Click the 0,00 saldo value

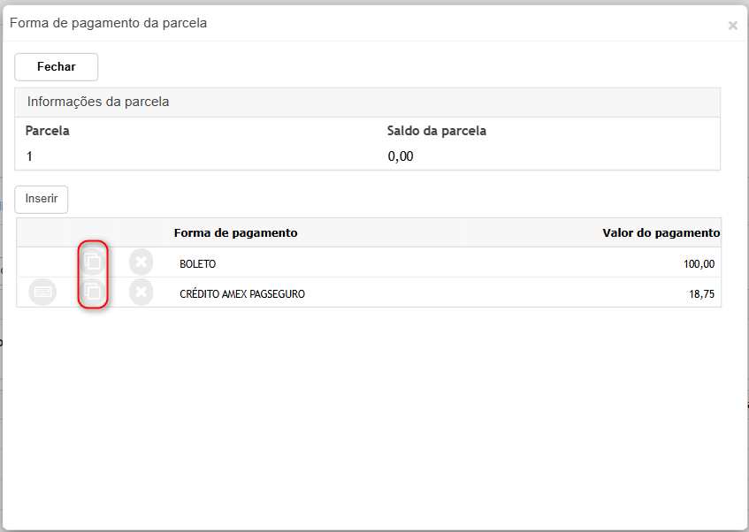coord(401,156)
